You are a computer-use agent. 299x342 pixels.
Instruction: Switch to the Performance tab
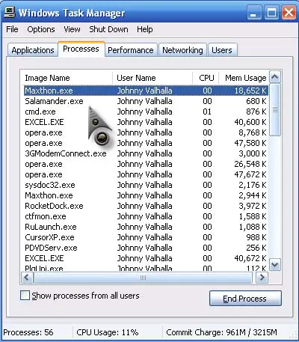point(131,50)
